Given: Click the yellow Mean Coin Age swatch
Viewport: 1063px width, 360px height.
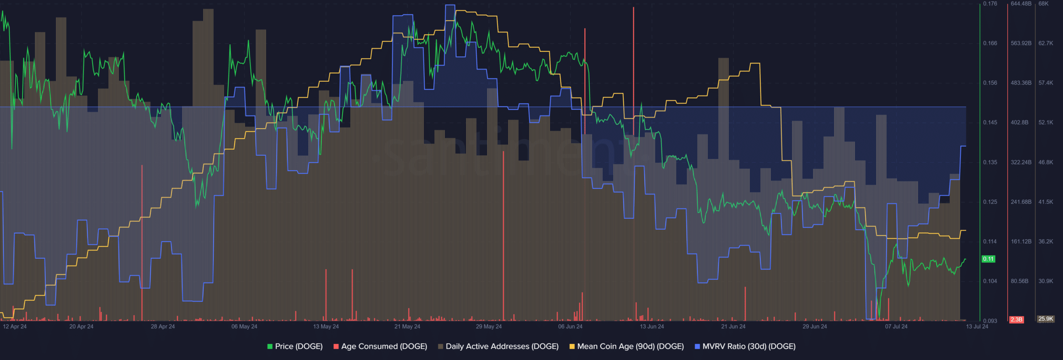Looking at the screenshot, I should tap(572, 346).
